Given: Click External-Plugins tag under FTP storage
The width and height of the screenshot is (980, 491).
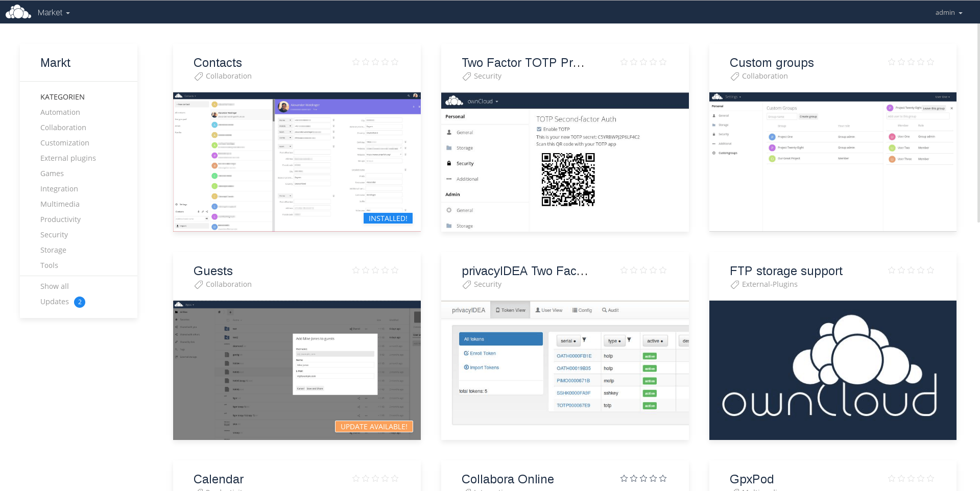Looking at the screenshot, I should click(770, 284).
